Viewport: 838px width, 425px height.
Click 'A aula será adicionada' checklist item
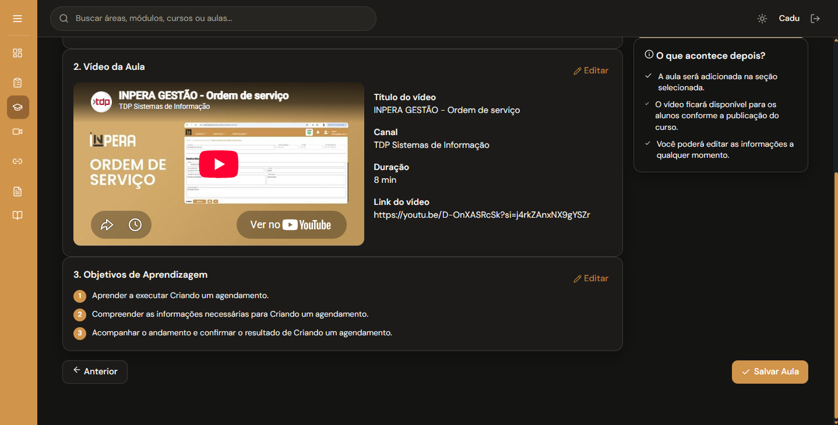tap(718, 82)
